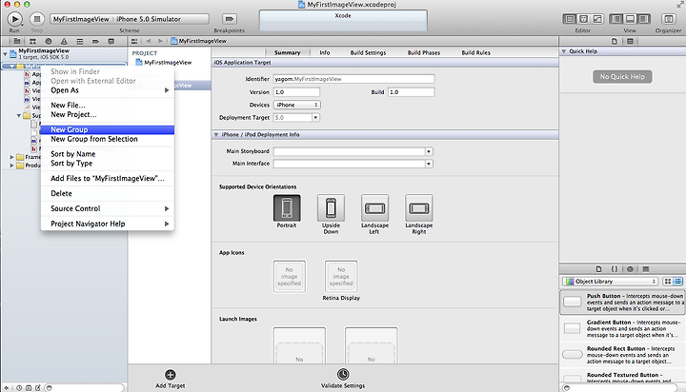Screen dimensions: 686x392
Task: Open the Devices iPhone popup
Action: click(x=297, y=105)
